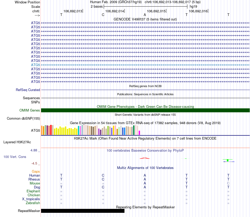
Task: Open the 'RefSeq Curated' track label
Action: [28, 90]
